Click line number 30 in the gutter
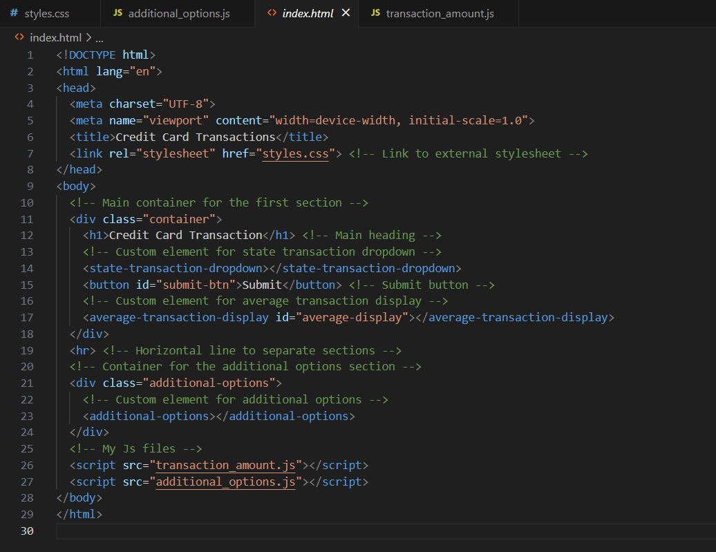 point(27,531)
